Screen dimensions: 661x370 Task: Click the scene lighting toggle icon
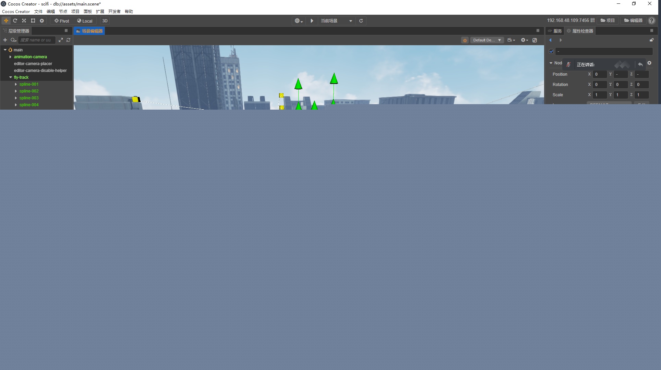465,40
